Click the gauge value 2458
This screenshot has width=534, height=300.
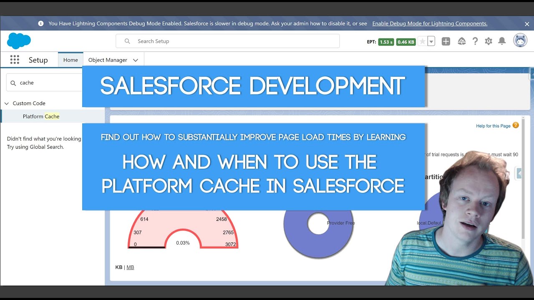pyautogui.click(x=222, y=219)
